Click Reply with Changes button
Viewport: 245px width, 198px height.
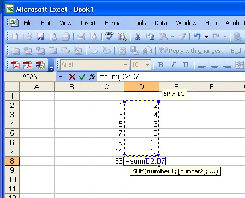point(193,51)
